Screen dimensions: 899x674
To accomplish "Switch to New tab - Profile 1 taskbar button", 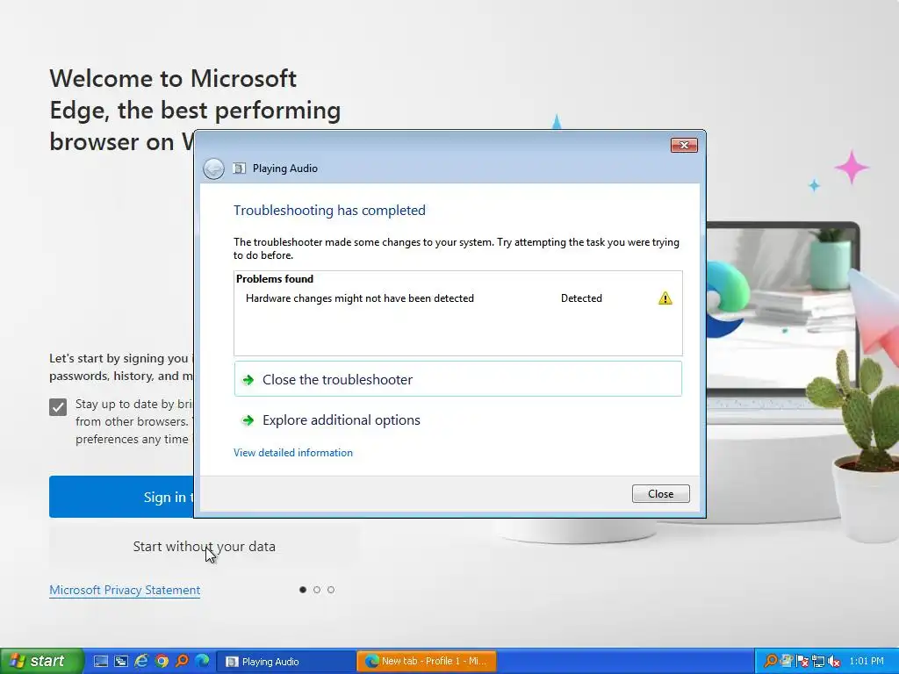I will pyautogui.click(x=427, y=662).
